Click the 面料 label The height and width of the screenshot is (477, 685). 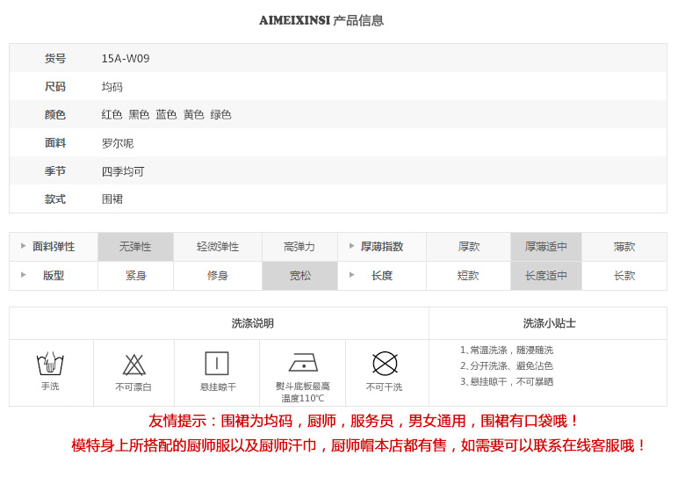55,143
